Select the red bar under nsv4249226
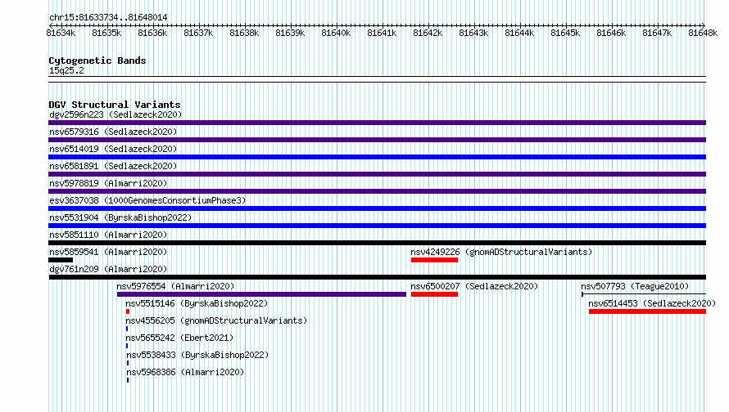 (x=434, y=260)
